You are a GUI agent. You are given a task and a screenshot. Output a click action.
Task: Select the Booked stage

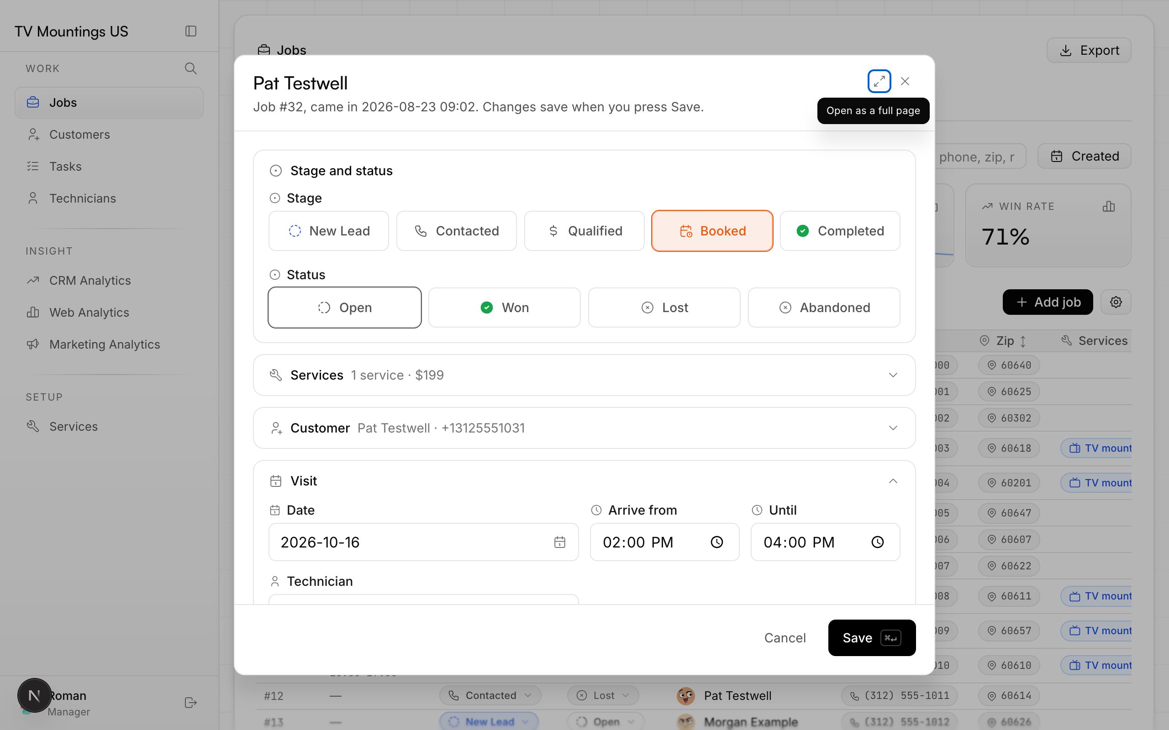click(712, 231)
